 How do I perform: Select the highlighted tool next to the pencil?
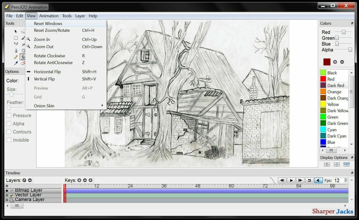click(x=23, y=57)
